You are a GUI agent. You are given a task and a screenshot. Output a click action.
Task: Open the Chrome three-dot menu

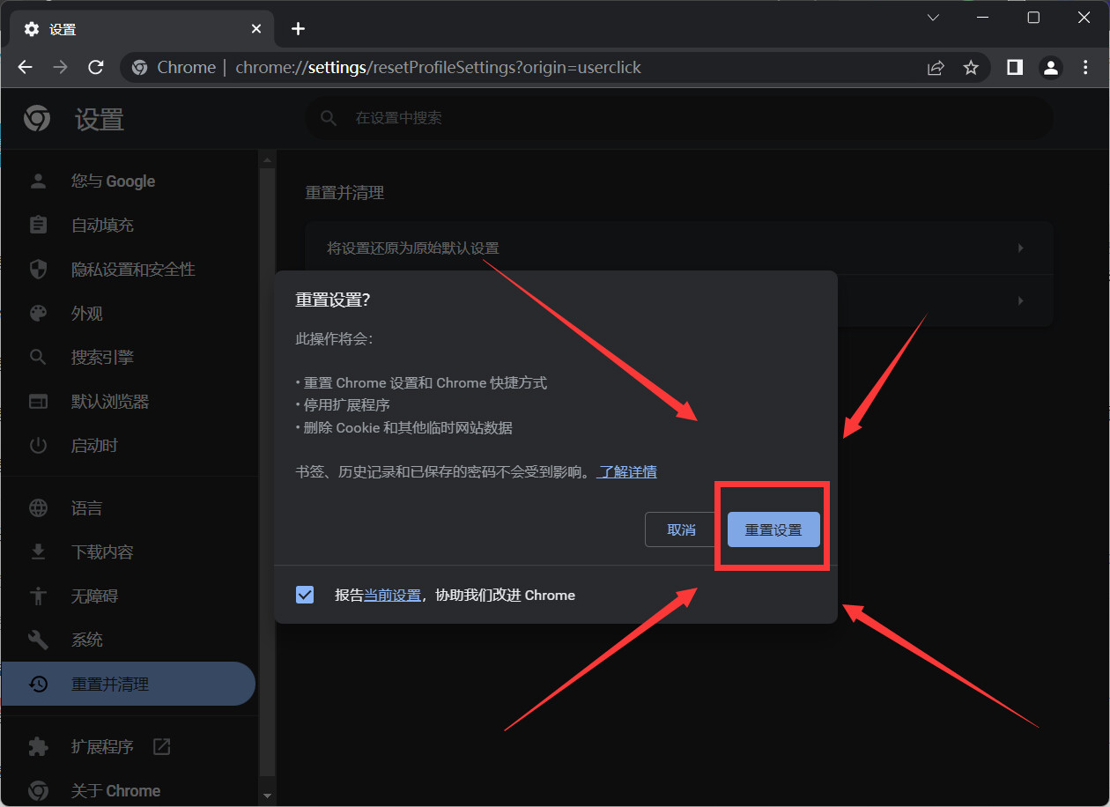pos(1085,67)
